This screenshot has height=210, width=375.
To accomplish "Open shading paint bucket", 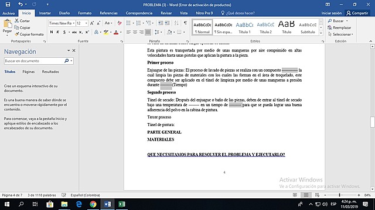I will tap(169, 32).
